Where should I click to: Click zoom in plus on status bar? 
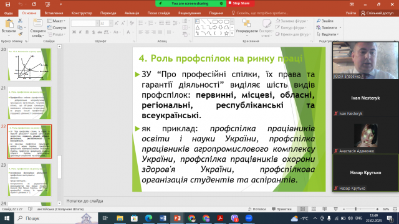click(377, 209)
